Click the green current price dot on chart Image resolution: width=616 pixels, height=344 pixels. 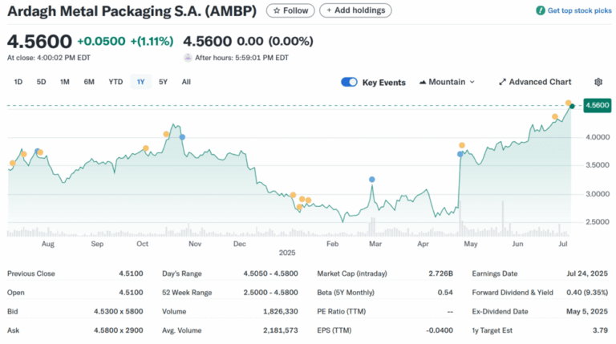tap(572, 106)
